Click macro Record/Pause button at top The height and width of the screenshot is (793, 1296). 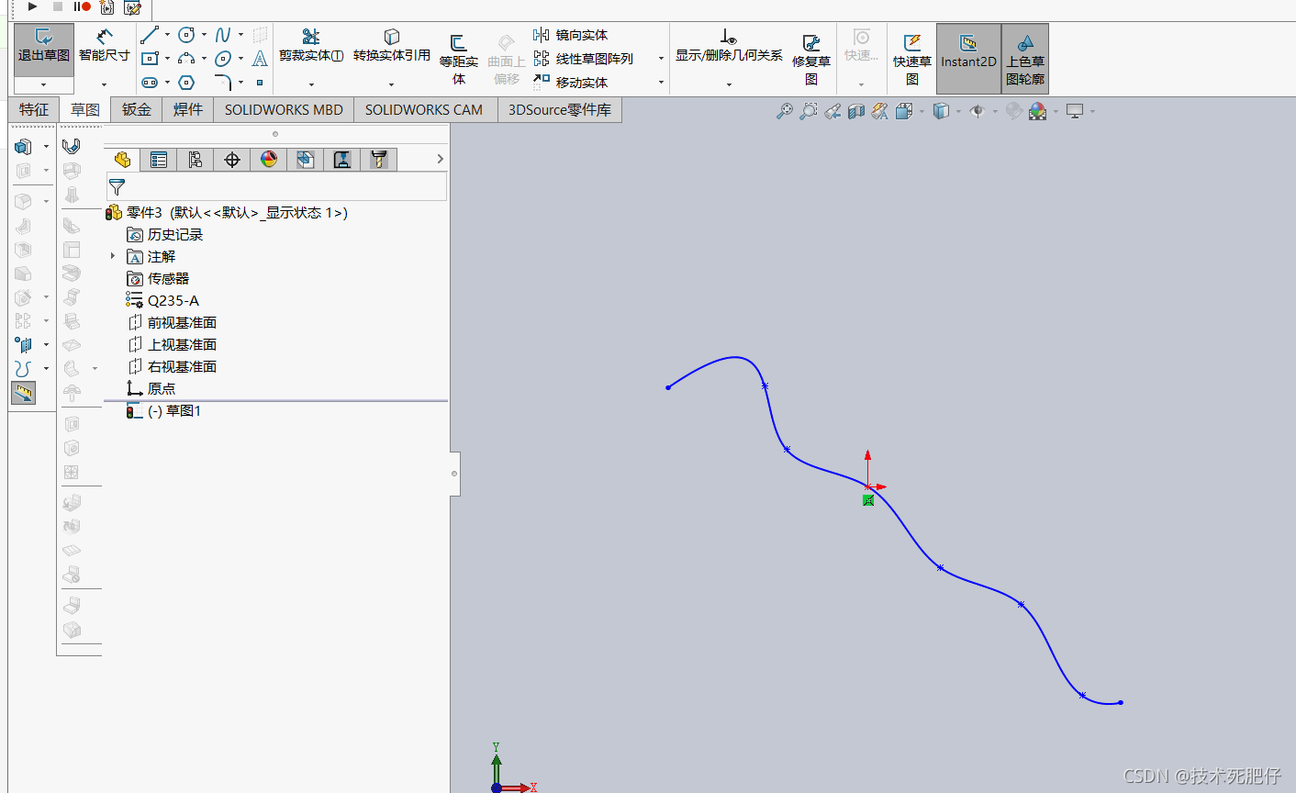(x=82, y=6)
